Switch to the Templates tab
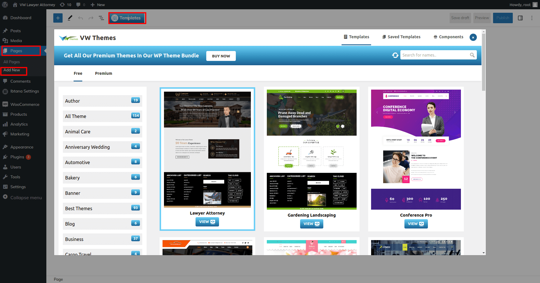The height and width of the screenshot is (283, 540). [x=356, y=37]
